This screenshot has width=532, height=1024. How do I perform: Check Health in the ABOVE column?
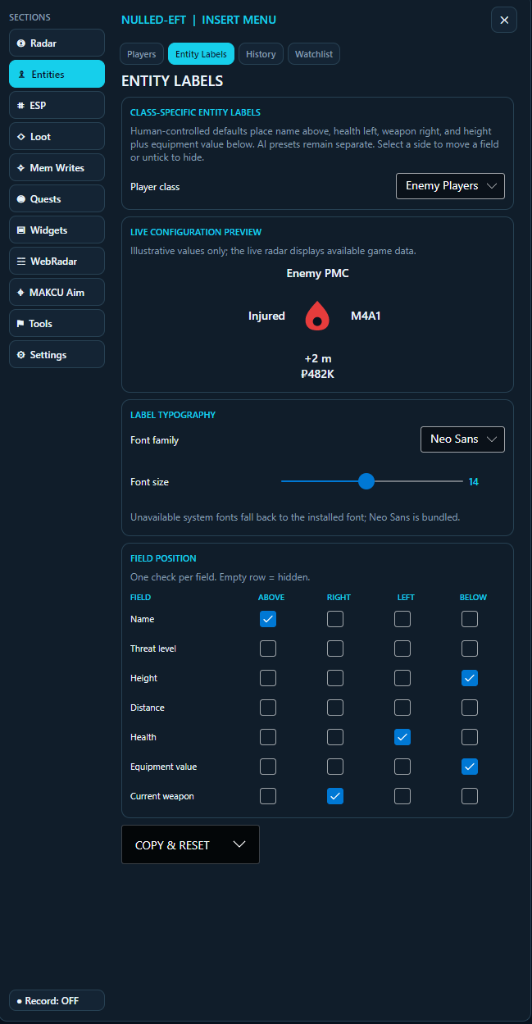(x=268, y=737)
